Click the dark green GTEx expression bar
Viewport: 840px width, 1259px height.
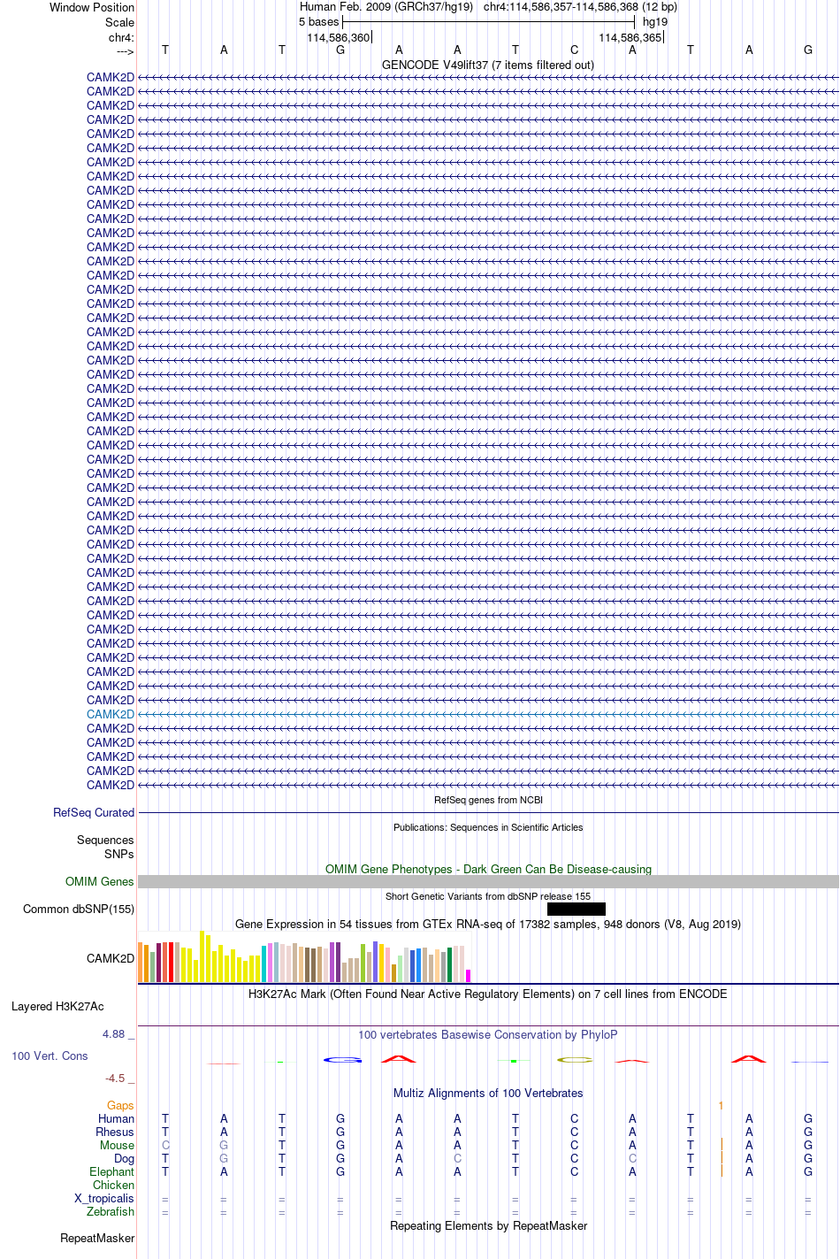pos(450,964)
